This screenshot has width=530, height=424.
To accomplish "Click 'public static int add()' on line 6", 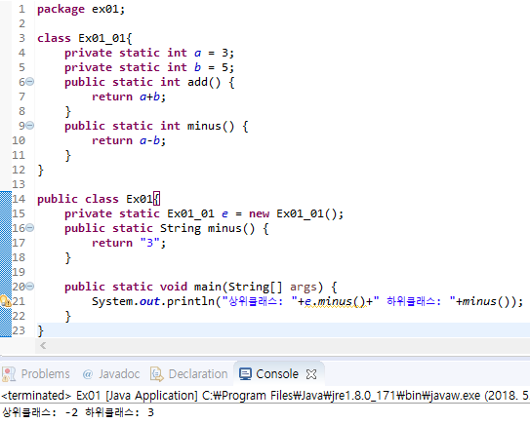I will click(x=143, y=83).
